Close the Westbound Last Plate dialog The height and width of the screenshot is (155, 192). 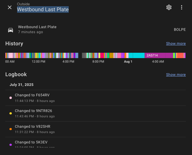[x=10, y=7]
